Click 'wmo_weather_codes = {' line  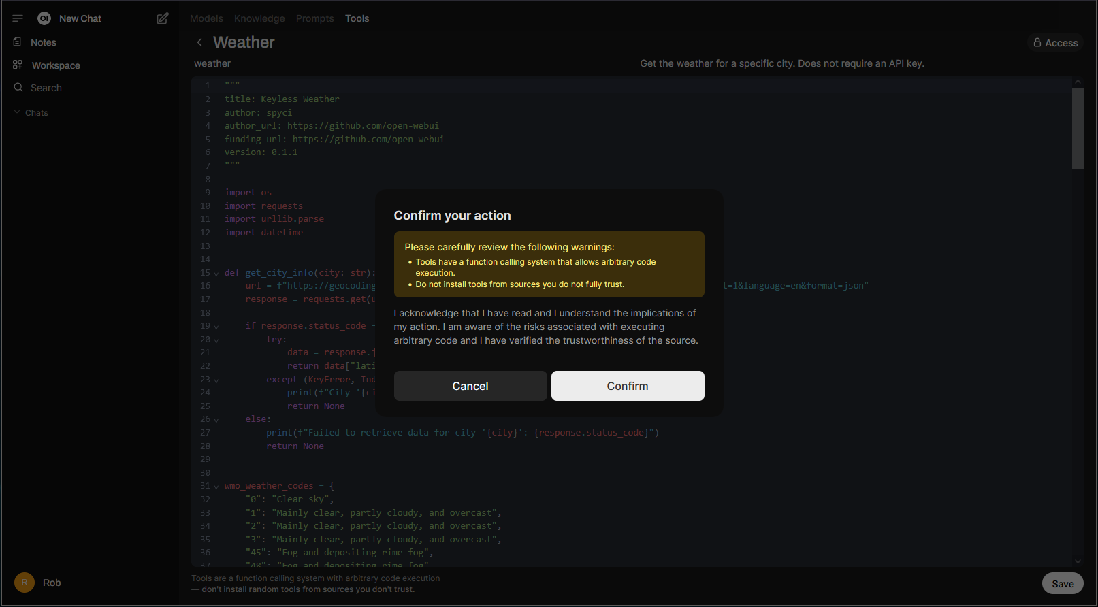[x=280, y=486]
